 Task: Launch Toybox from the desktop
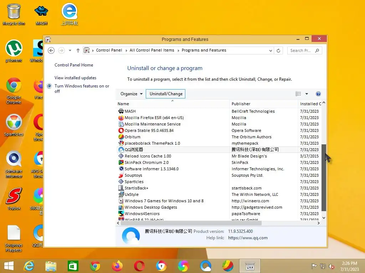point(14,199)
